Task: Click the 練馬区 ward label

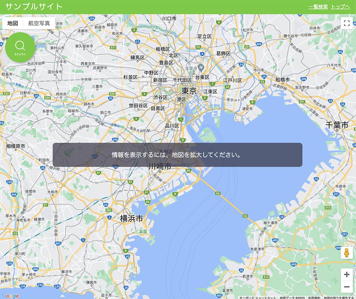Action: 137,57
